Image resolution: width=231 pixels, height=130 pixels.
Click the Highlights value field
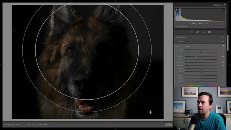222,62
